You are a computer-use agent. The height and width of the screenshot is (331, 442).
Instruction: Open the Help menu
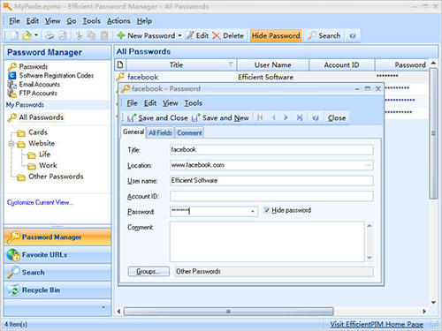click(144, 21)
